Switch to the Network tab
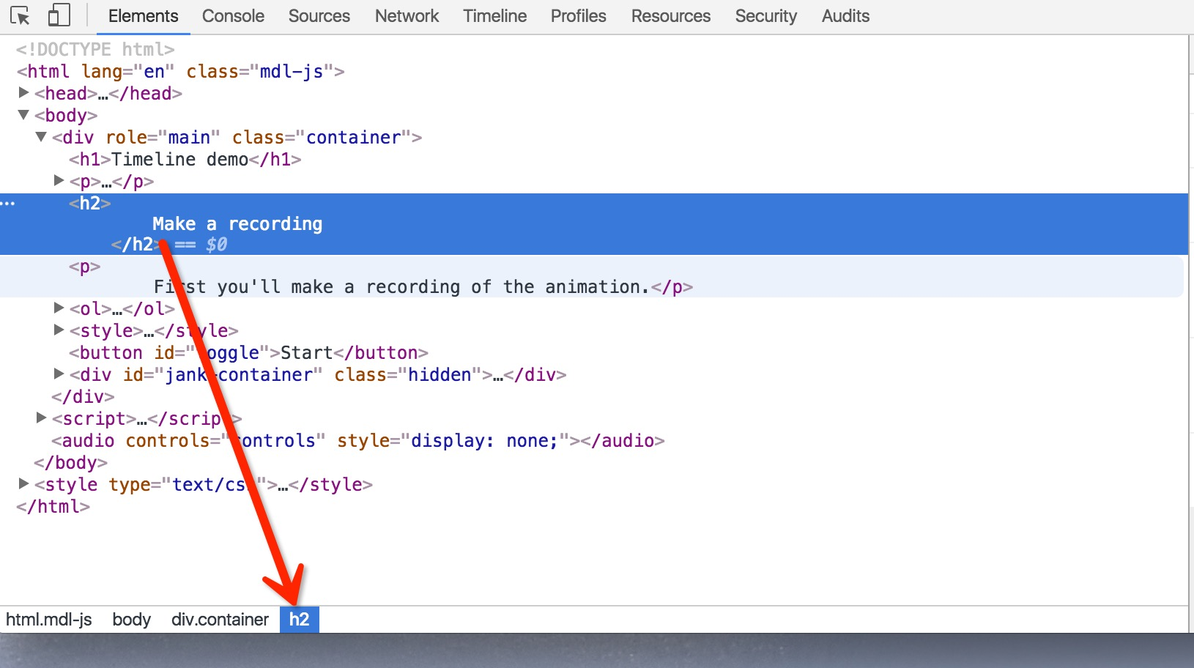The width and height of the screenshot is (1194, 668). (x=407, y=16)
